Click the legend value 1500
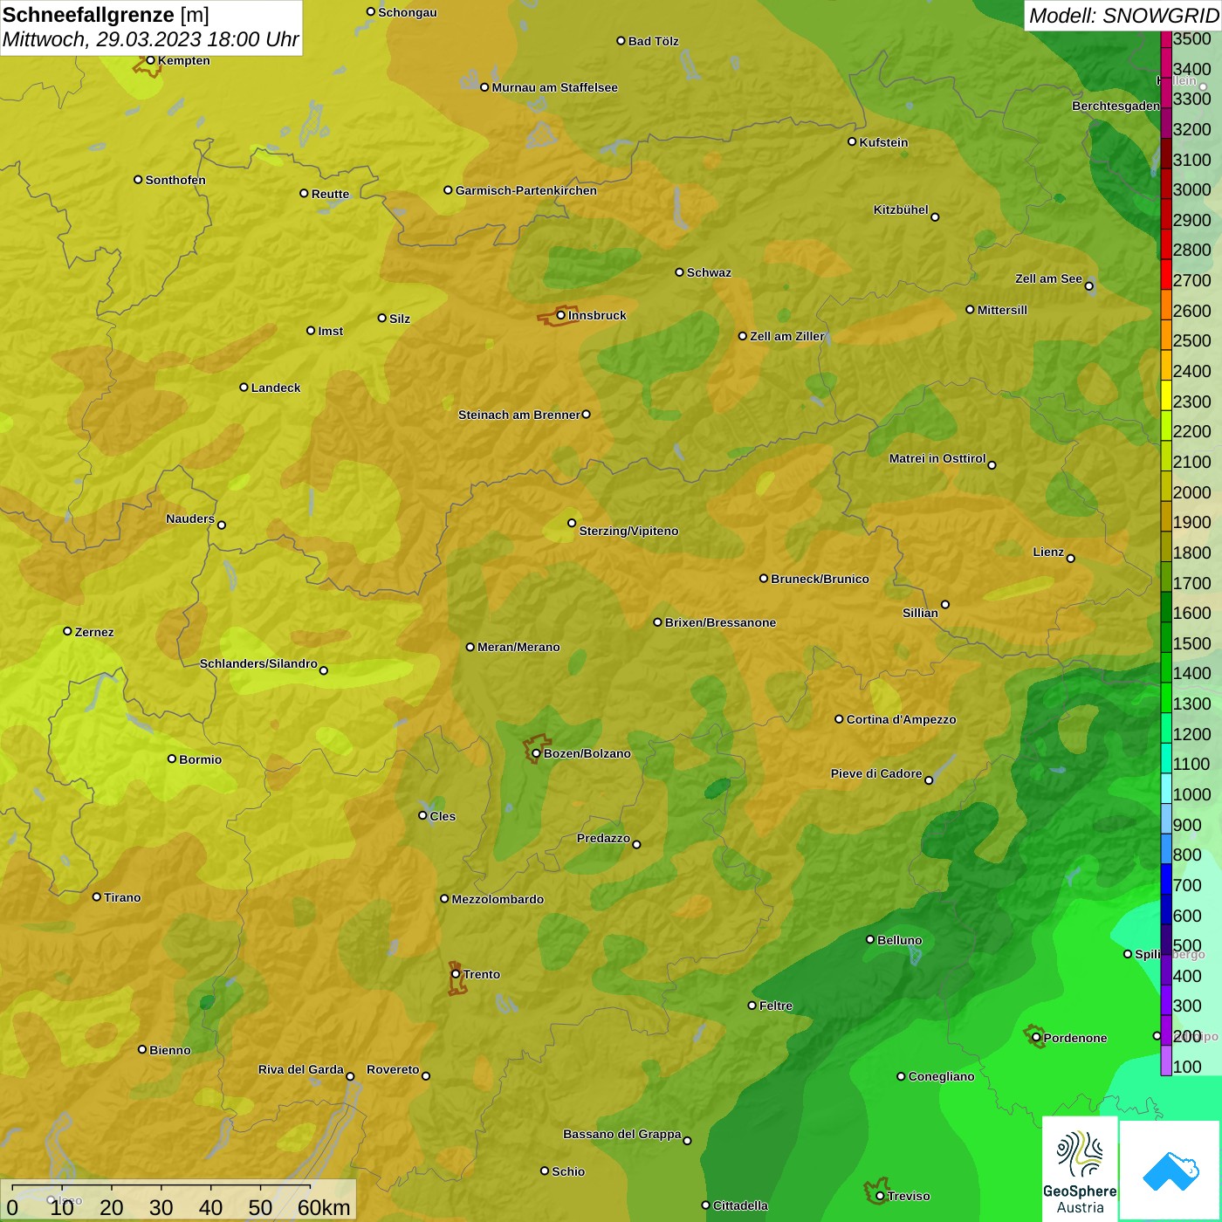Image resolution: width=1222 pixels, height=1222 pixels. pyautogui.click(x=1191, y=643)
